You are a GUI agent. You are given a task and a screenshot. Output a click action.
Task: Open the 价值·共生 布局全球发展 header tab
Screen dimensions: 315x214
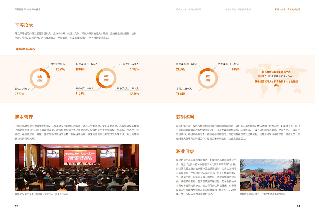tap(188, 10)
